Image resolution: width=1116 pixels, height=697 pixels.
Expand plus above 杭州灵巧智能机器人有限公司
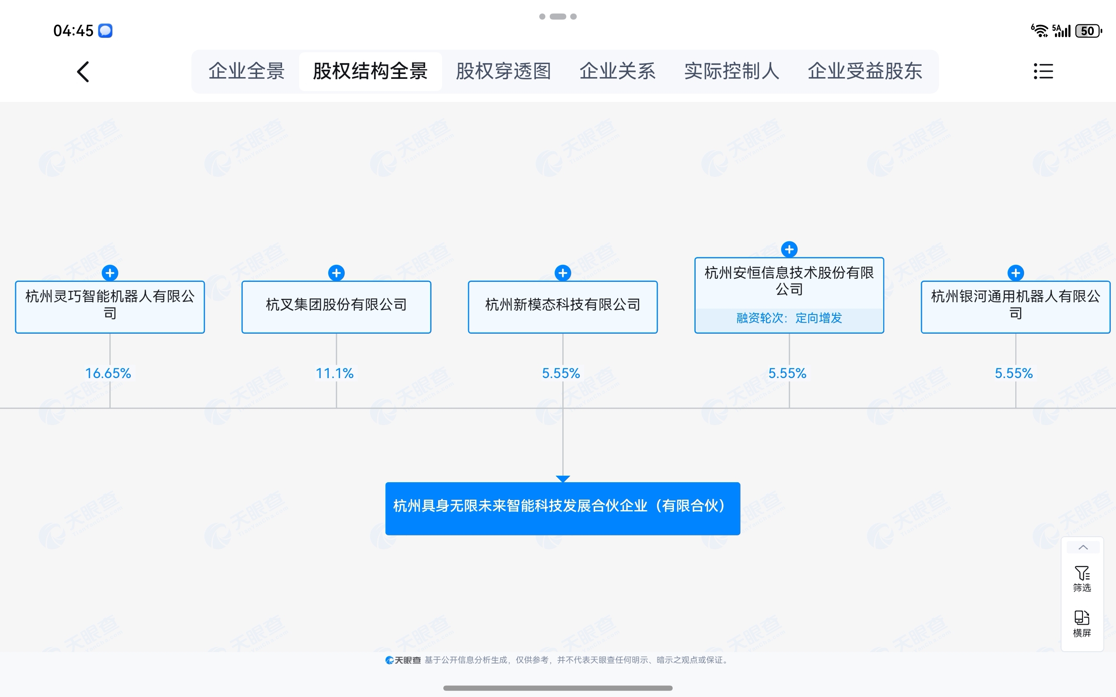click(x=110, y=273)
